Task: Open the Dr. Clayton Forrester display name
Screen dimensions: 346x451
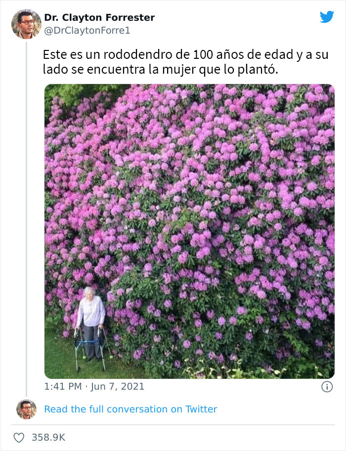Action: pyautogui.click(x=99, y=18)
